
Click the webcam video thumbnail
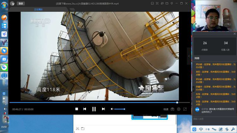coord(216,16)
